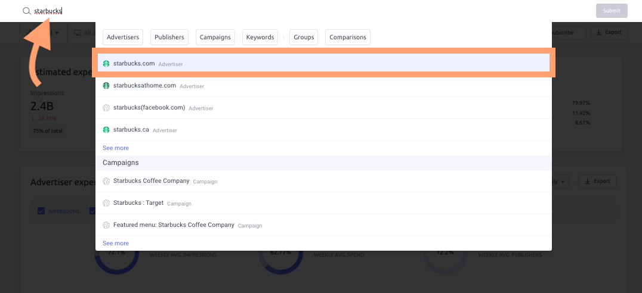Select the Publishers filter tab
This screenshot has width=642, height=293.
coord(169,37)
